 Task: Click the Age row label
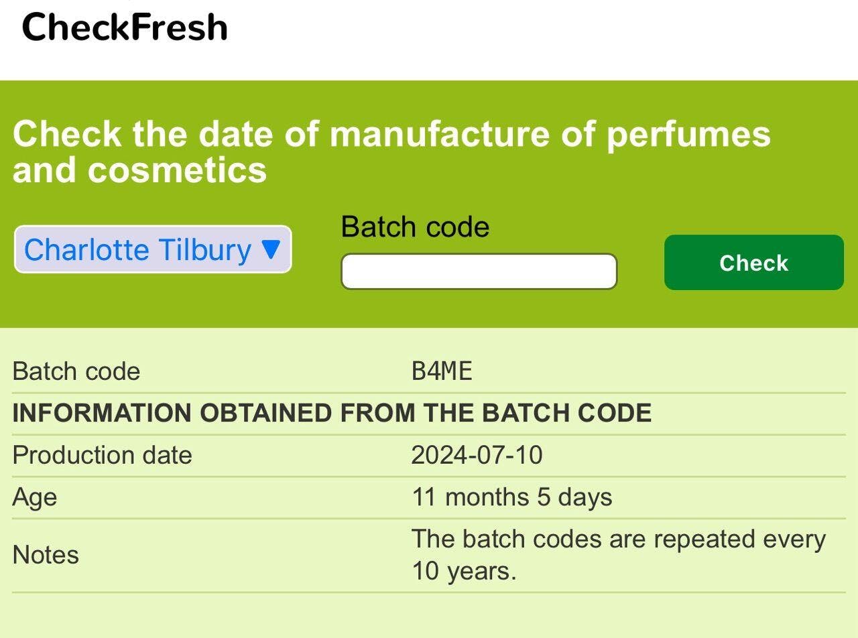pos(34,497)
